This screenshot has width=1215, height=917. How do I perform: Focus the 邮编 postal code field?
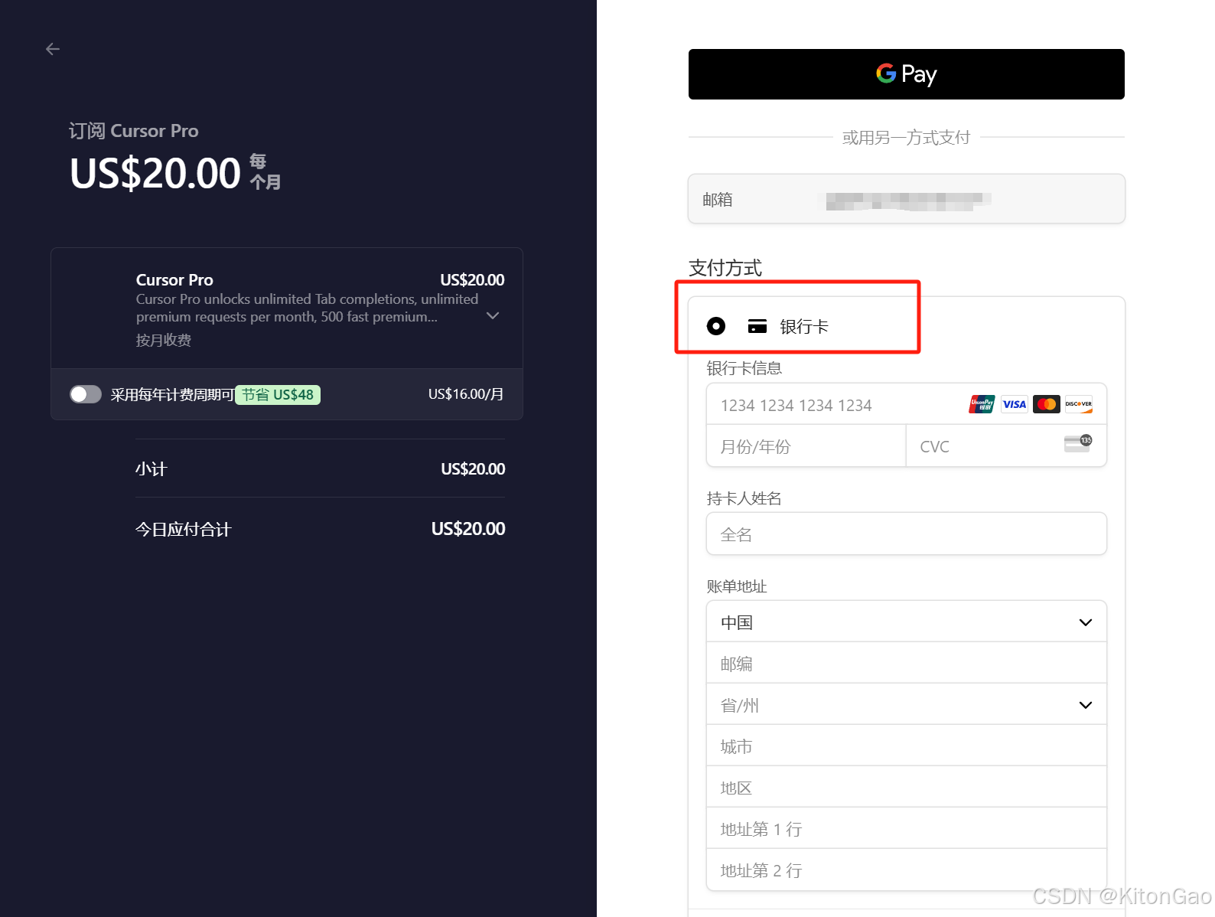tap(907, 663)
